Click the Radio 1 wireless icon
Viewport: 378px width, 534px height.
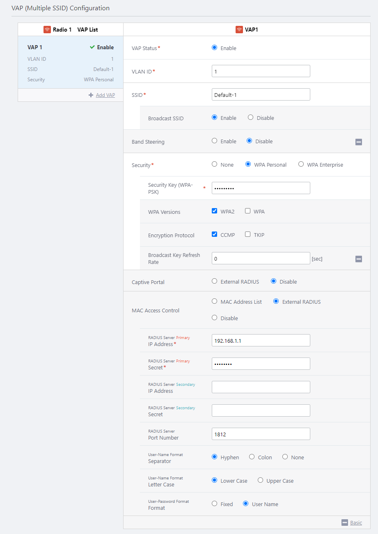pyautogui.click(x=47, y=30)
